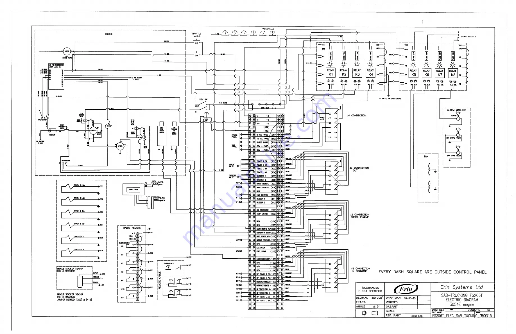Click the MOTOR circle symbol in the engine section
The width and height of the screenshot is (516, 334).
(x=67, y=51)
